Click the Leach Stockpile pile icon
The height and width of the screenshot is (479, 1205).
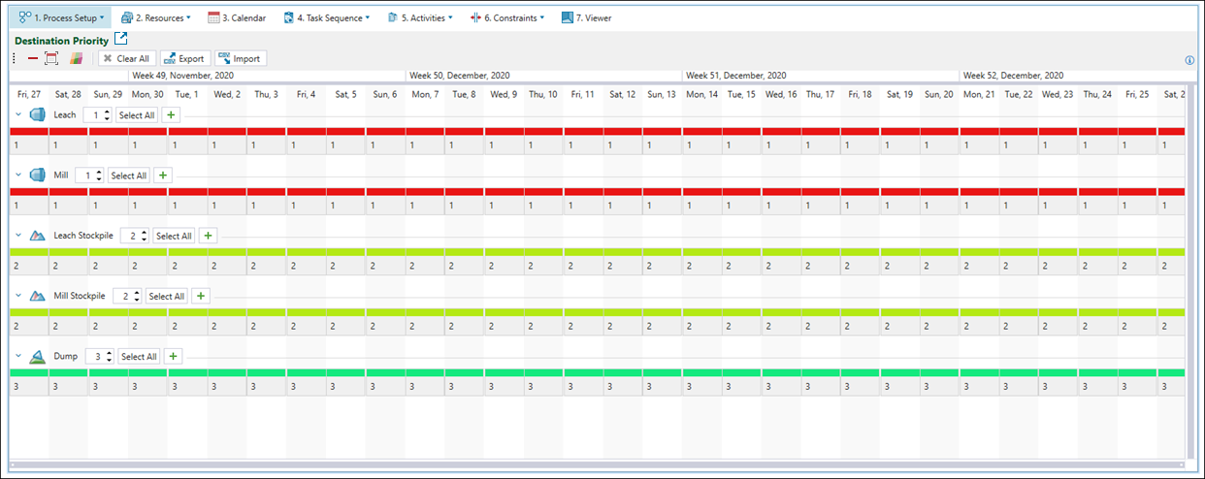[38, 236]
